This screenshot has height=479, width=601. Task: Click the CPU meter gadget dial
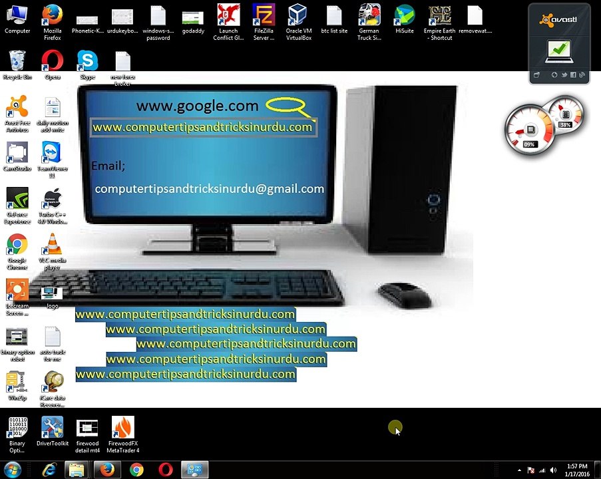tap(530, 130)
